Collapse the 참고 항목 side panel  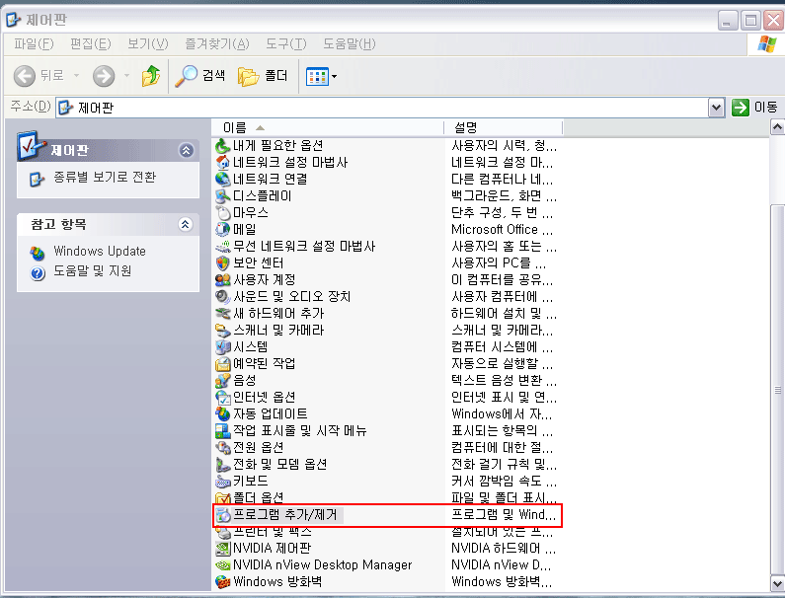(186, 224)
